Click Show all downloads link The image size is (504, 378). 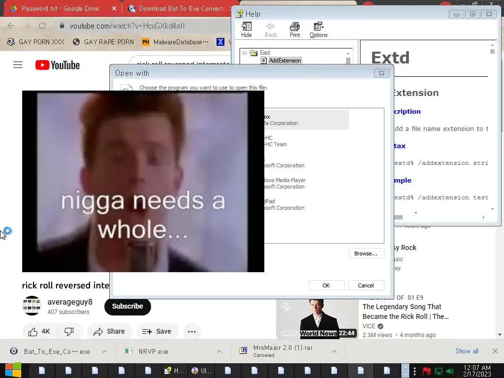pos(467,351)
